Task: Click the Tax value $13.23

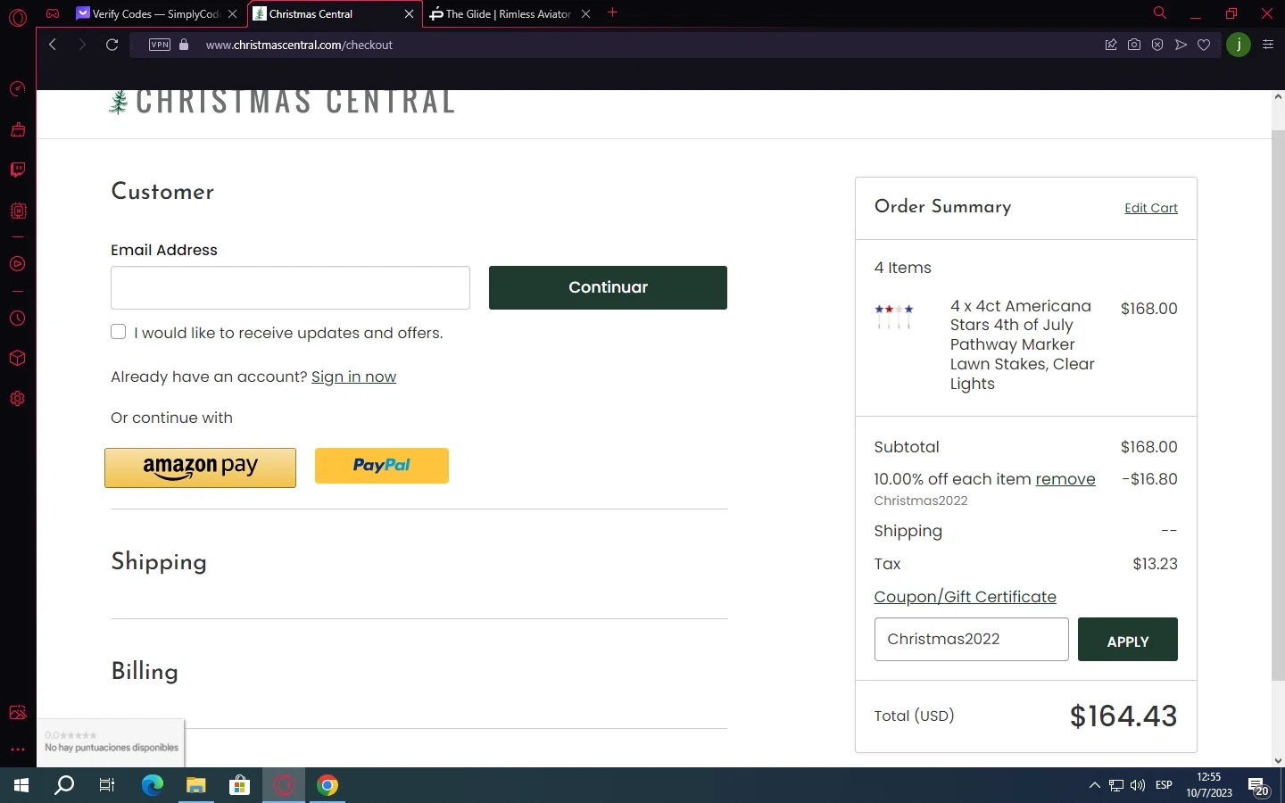Action: coord(1155,564)
